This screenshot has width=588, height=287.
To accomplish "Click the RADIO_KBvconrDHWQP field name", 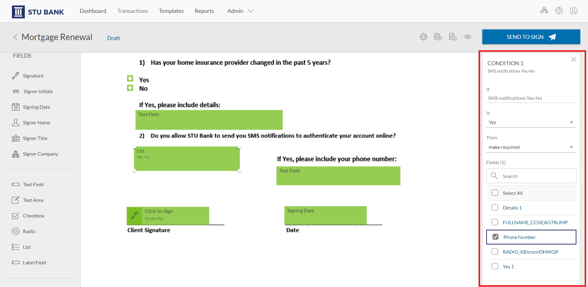I will (530, 252).
